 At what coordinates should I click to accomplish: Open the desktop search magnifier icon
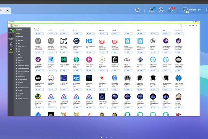pyautogui.click(x=137, y=10)
